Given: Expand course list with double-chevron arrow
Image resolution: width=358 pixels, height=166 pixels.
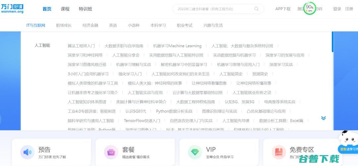Looking at the screenshot, I should (323, 118).
